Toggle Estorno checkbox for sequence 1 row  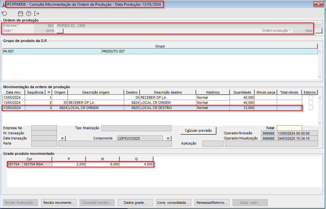pos(311,97)
